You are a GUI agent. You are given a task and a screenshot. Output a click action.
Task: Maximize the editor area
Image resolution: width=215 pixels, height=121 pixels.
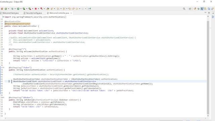(x=209, y=13)
